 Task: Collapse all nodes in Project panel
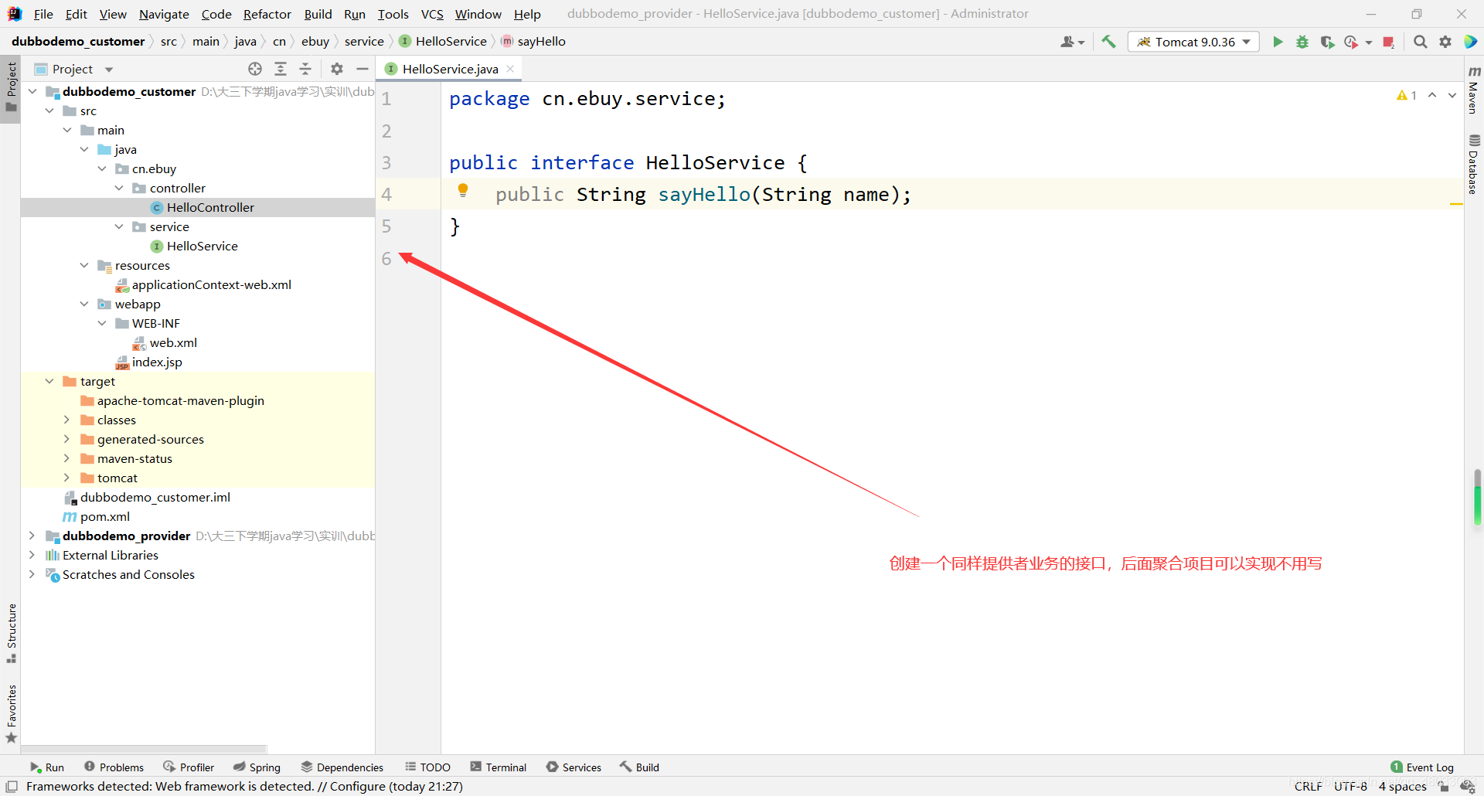coord(305,69)
